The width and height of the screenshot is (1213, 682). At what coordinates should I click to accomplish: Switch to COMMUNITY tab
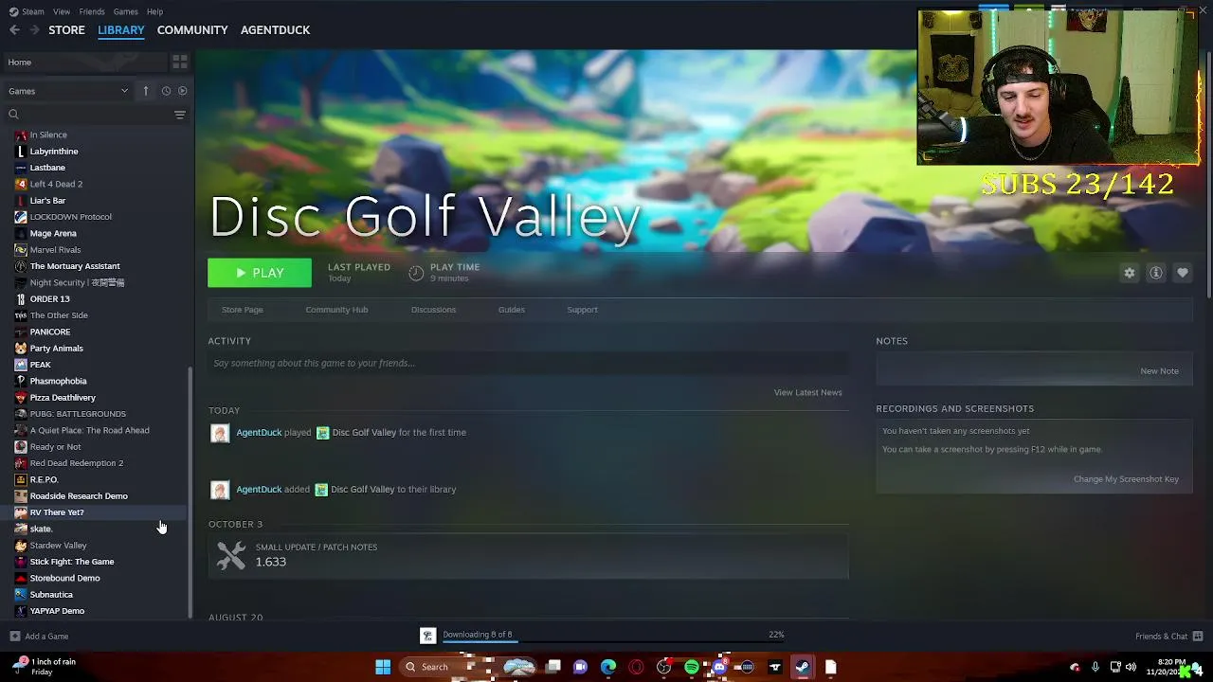[x=192, y=30]
